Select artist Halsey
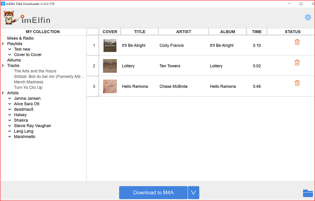Viewport: 315px width, 201px height. click(20, 115)
